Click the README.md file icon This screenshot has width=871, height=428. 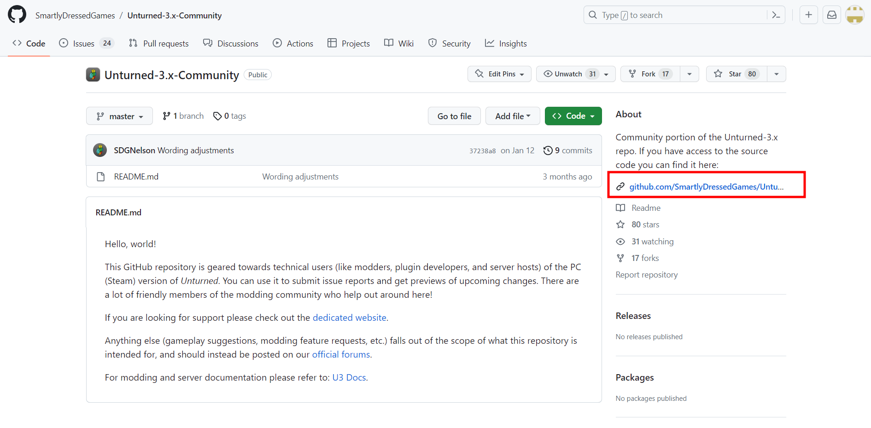pos(100,176)
